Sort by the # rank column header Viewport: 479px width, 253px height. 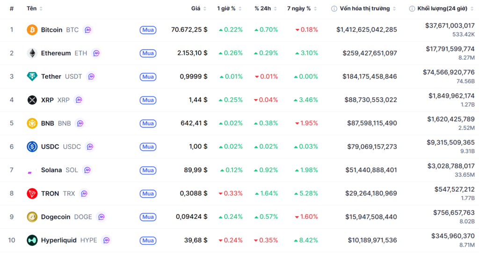pyautogui.click(x=12, y=8)
